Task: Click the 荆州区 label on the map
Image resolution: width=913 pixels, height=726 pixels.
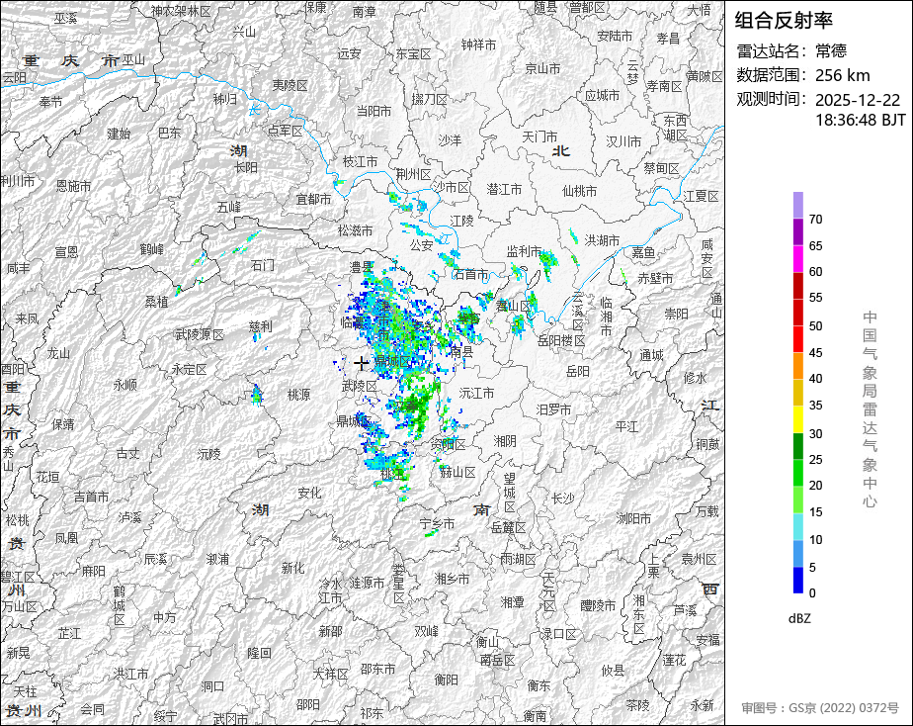Action: click(413, 174)
